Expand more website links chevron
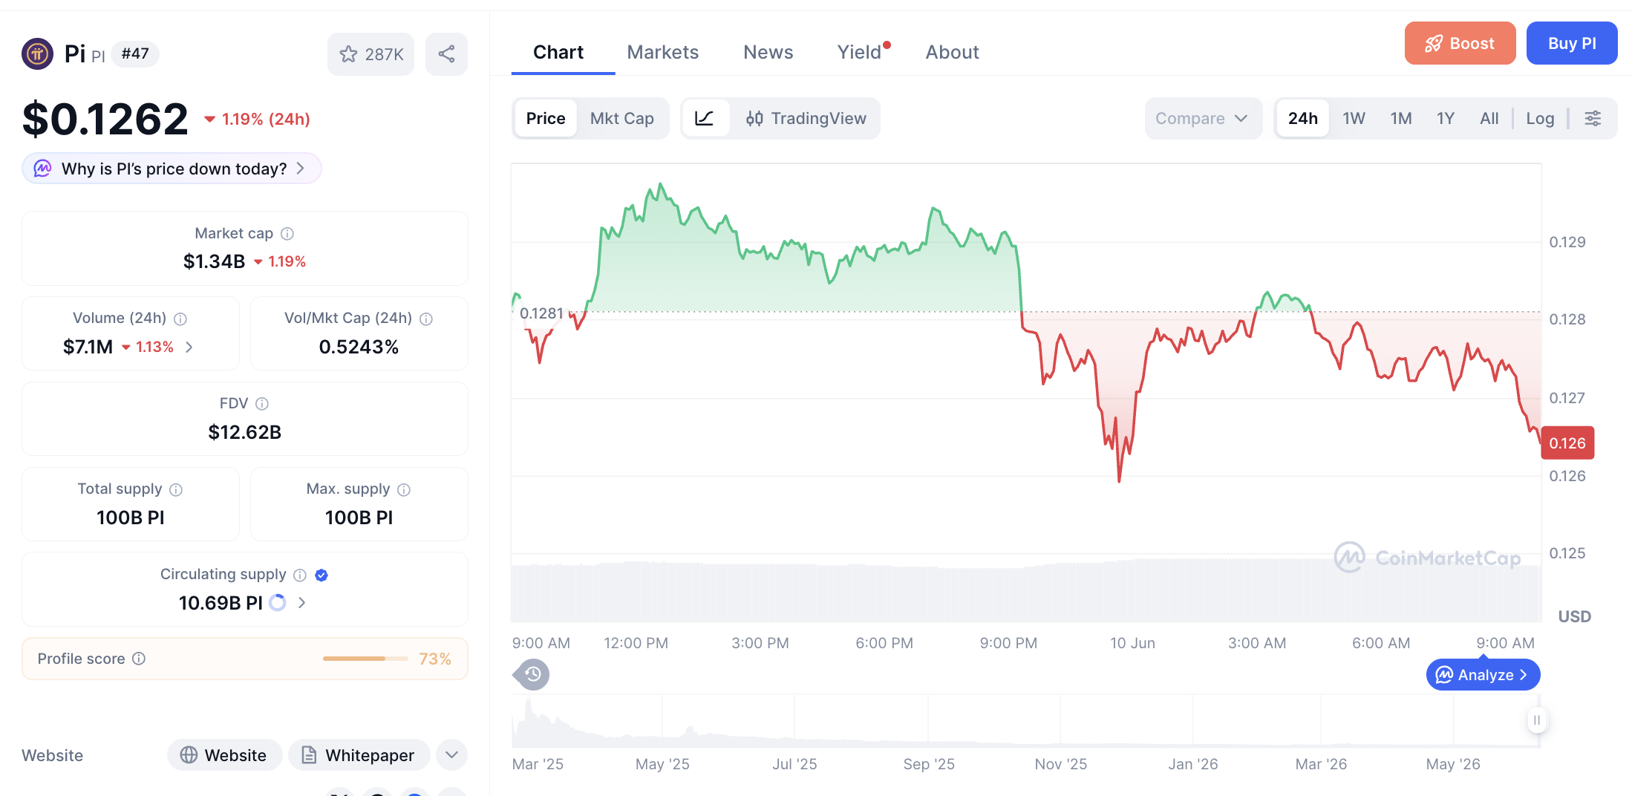Screen dimensions: 1632x796 [x=451, y=755]
